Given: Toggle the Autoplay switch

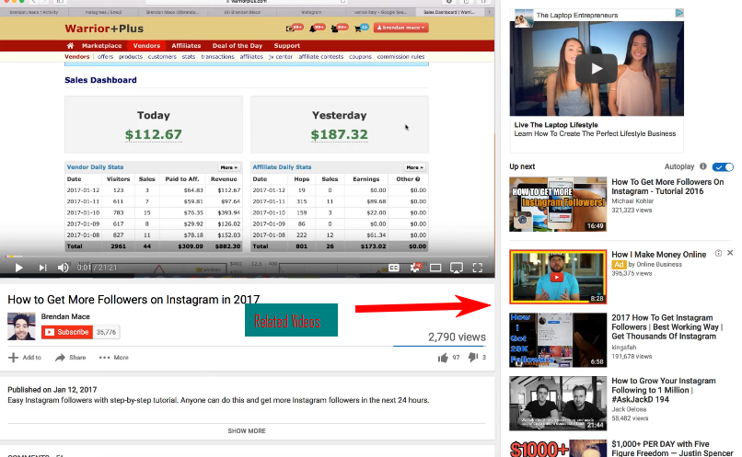Looking at the screenshot, I should tap(723, 166).
